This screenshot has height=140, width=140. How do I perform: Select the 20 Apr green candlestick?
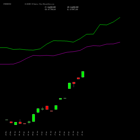click(x=60, y=99)
